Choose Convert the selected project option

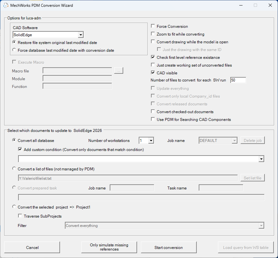(14, 207)
